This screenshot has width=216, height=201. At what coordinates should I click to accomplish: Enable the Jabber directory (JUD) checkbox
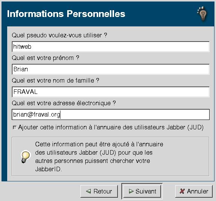[14, 127]
